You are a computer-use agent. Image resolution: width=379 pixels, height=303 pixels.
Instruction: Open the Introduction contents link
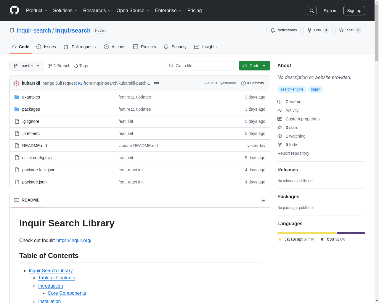point(50,286)
